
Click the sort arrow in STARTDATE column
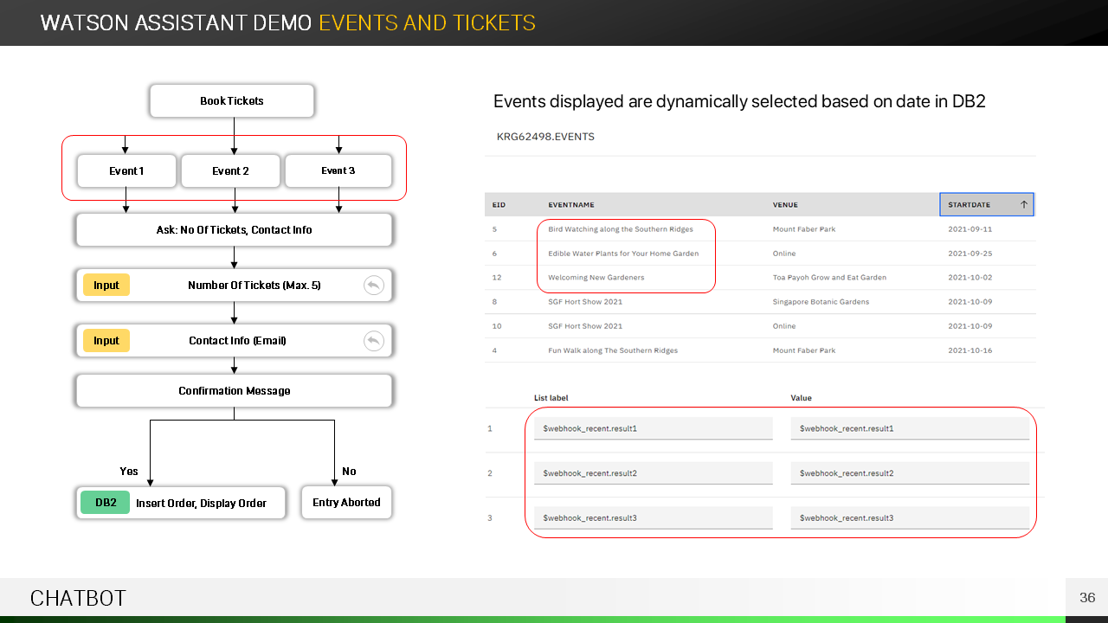click(x=1023, y=205)
